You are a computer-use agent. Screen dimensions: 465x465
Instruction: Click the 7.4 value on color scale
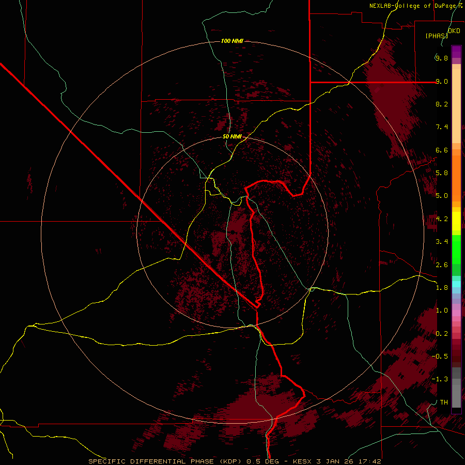point(442,127)
